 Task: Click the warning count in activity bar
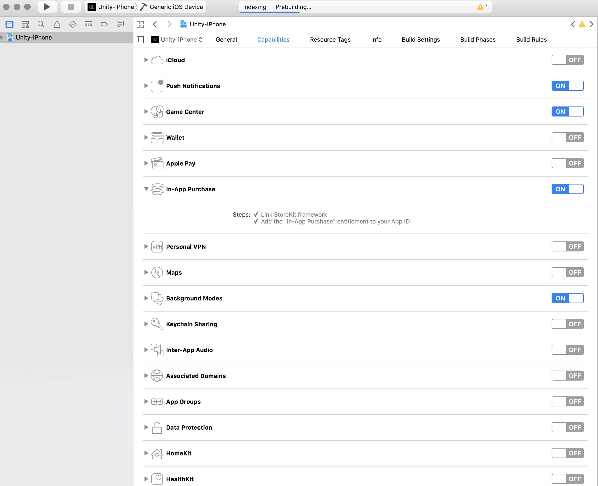point(483,7)
